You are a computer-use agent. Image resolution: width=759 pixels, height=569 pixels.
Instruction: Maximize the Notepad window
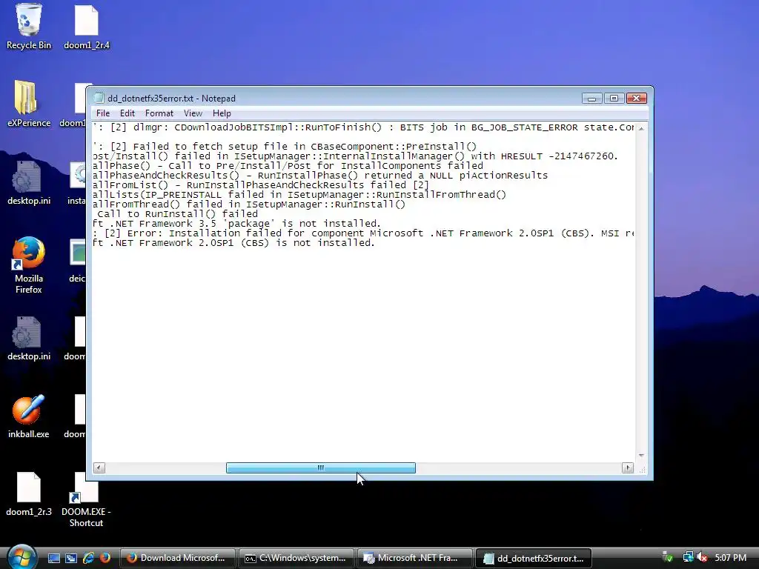coord(614,99)
